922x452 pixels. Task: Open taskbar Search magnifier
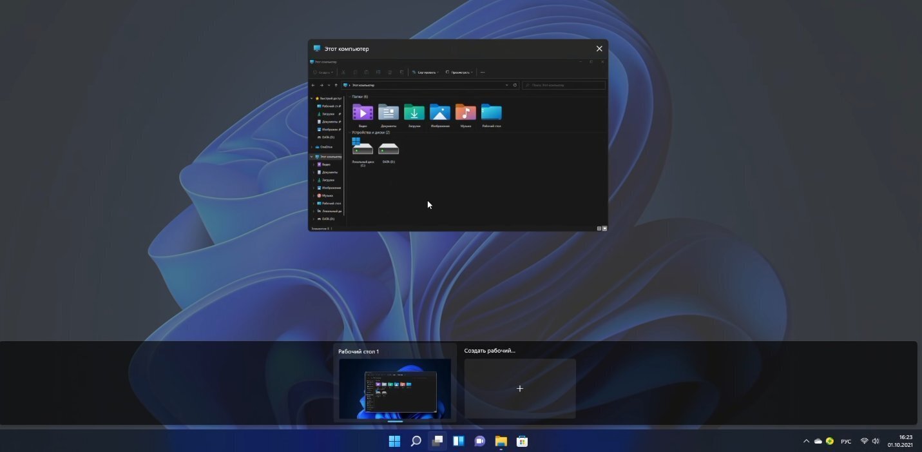point(416,441)
